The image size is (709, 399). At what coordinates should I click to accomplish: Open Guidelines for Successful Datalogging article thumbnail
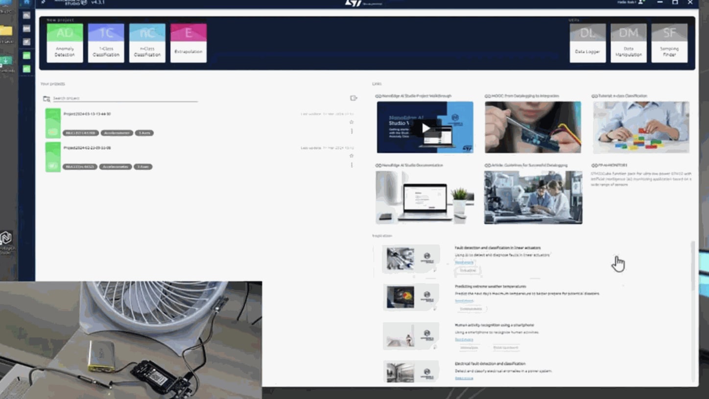coord(533,197)
